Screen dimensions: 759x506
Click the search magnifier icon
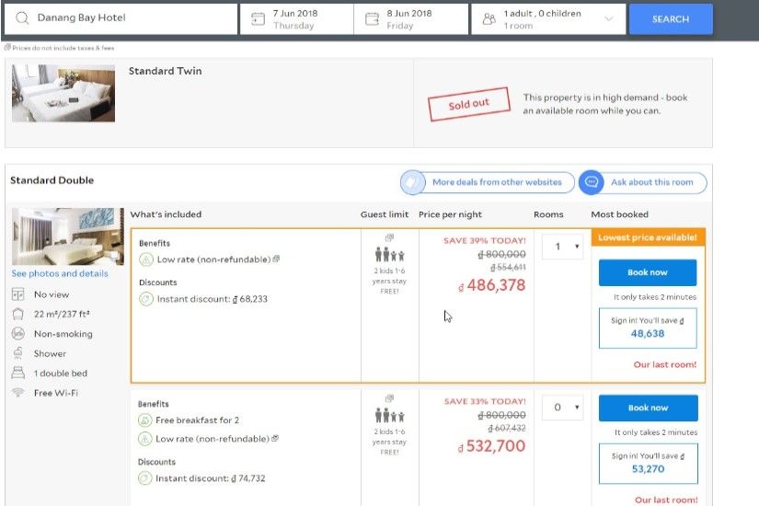pyautogui.click(x=22, y=18)
